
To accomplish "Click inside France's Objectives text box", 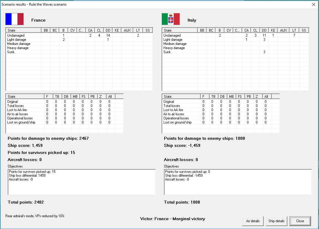I will [x=81, y=186].
